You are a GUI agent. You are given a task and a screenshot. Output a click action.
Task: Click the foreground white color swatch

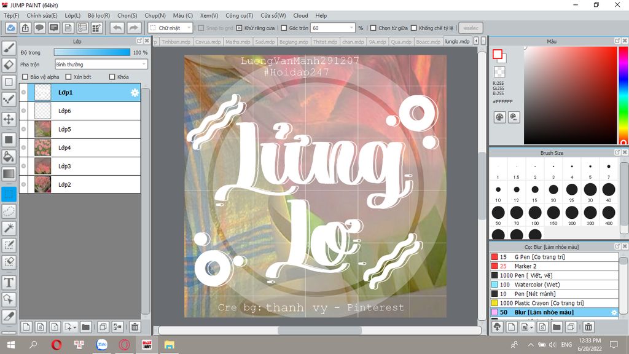pyautogui.click(x=498, y=54)
